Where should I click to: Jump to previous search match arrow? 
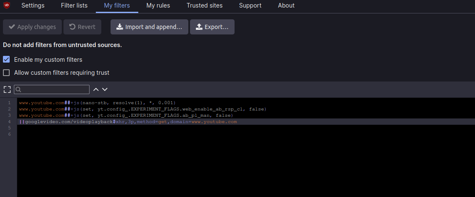point(96,89)
